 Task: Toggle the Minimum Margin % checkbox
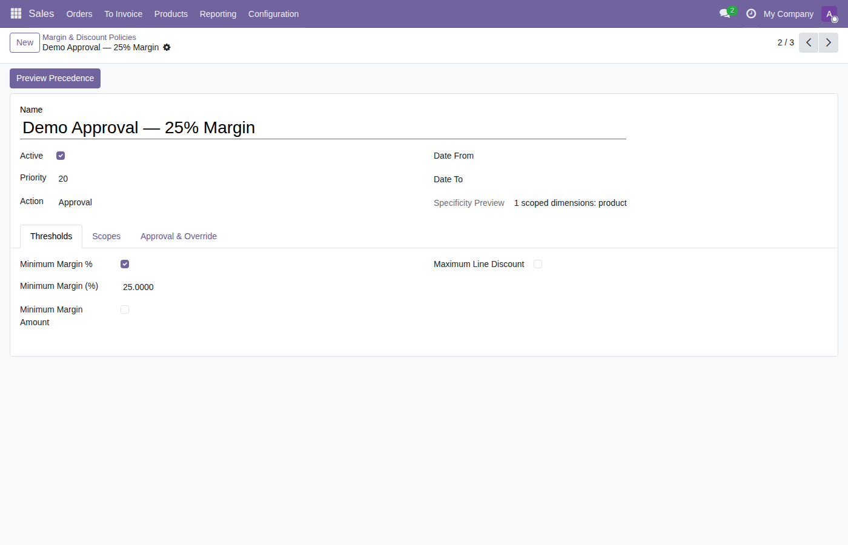coord(125,264)
